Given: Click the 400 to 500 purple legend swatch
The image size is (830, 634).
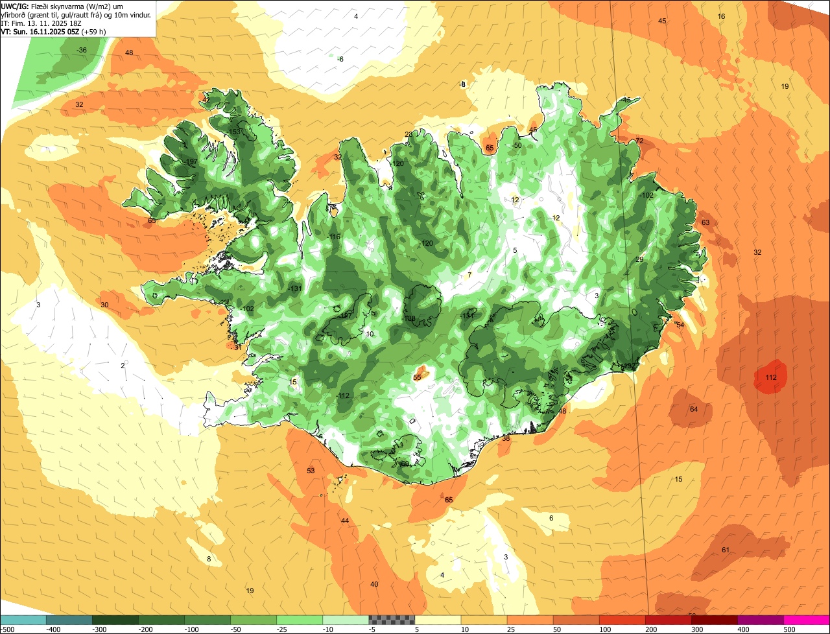Looking at the screenshot, I should (x=760, y=619).
